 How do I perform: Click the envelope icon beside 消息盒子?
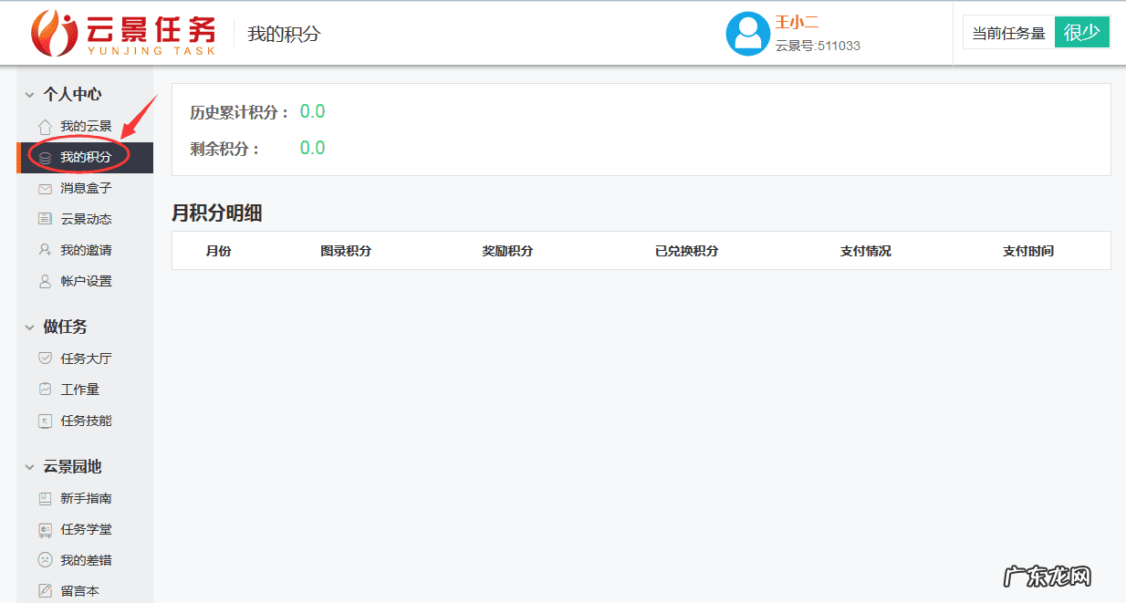pyautogui.click(x=45, y=189)
